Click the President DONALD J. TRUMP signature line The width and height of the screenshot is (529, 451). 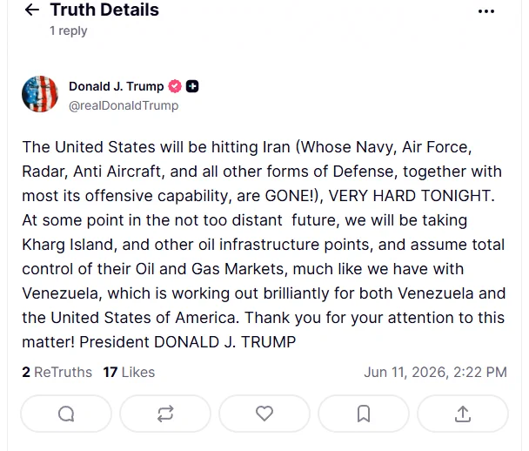tap(188, 342)
